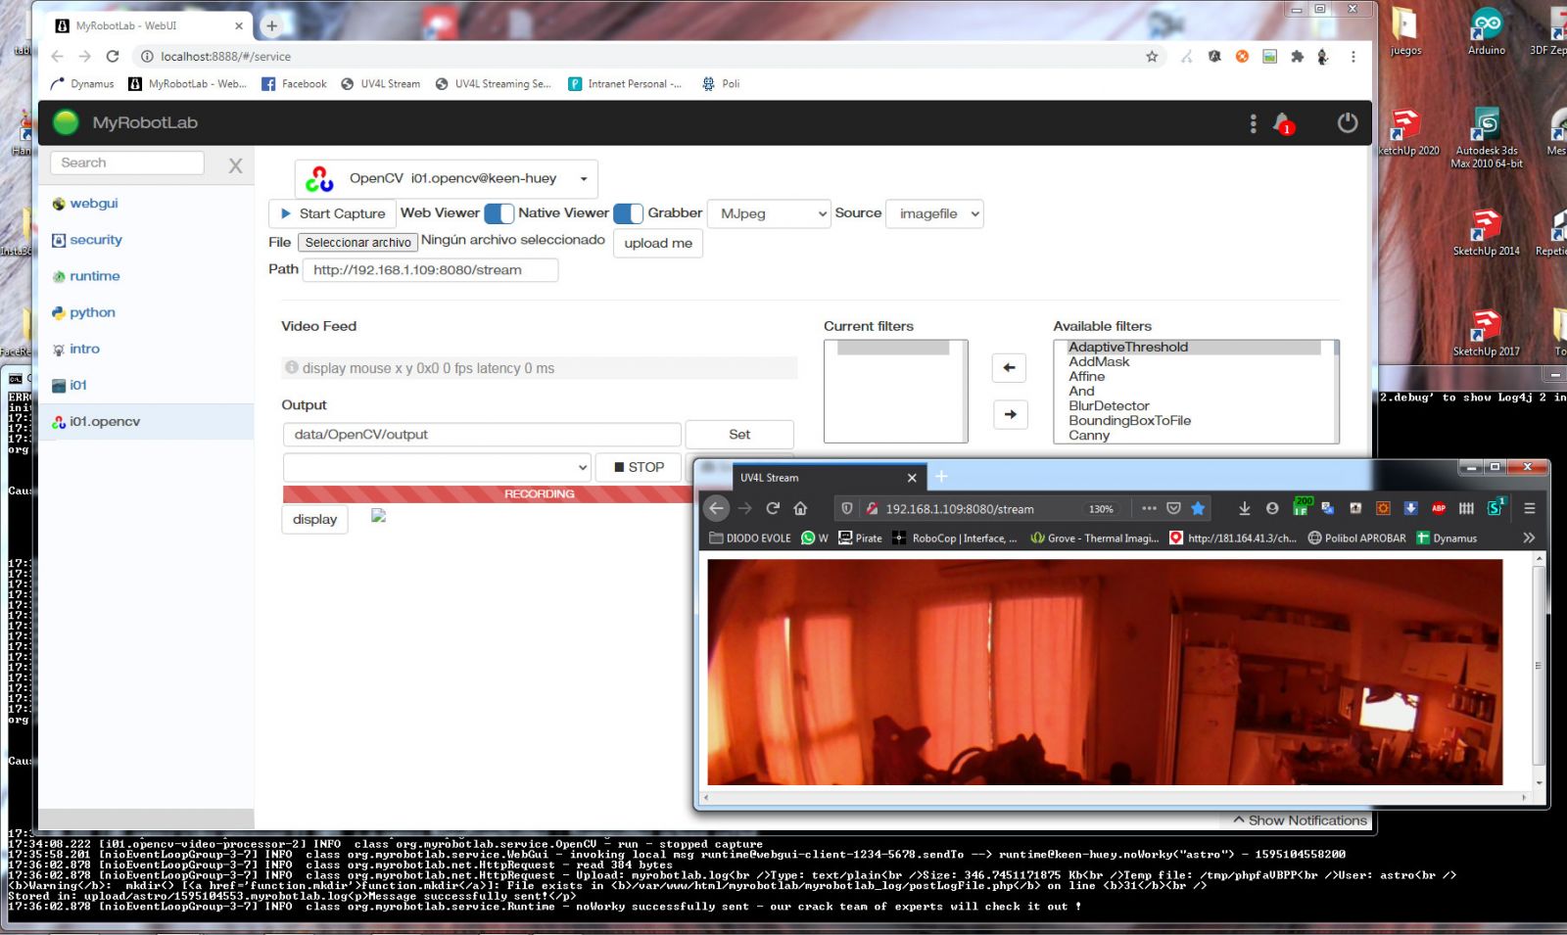Open Chrome three-dot menu

[x=1353, y=57]
